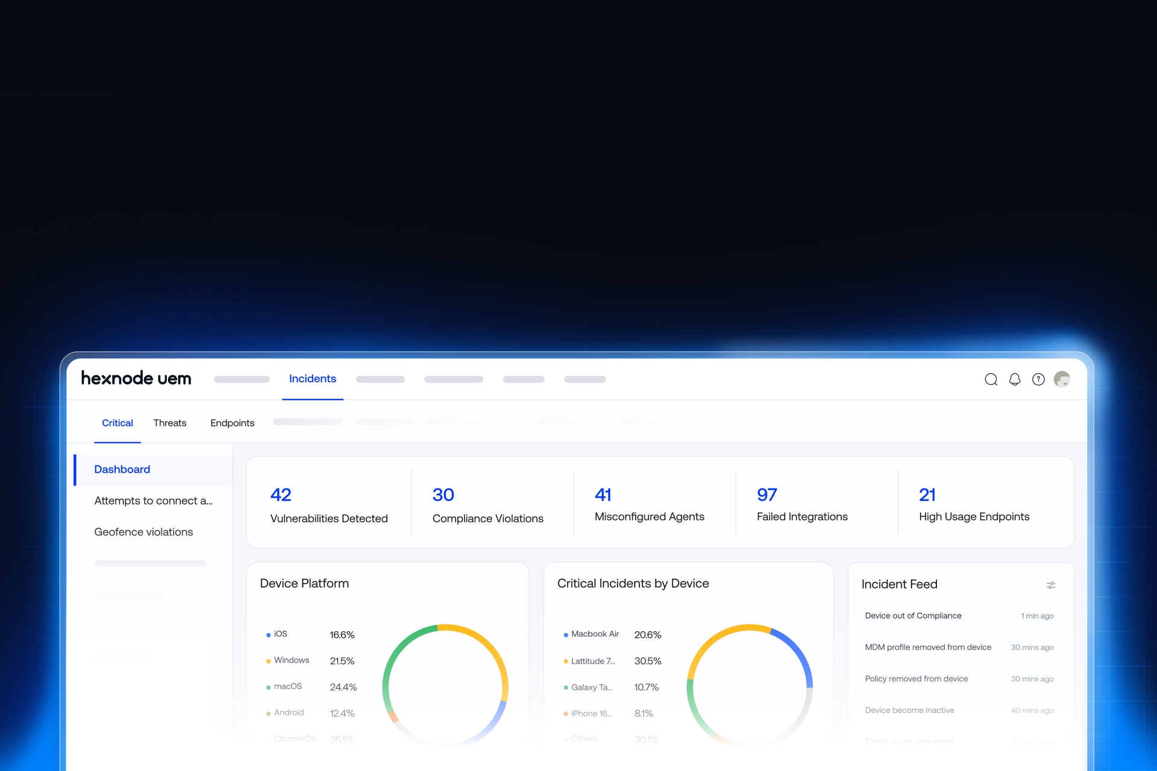
Task: Expand the Others category in Critical Incidents
Action: tap(583, 738)
